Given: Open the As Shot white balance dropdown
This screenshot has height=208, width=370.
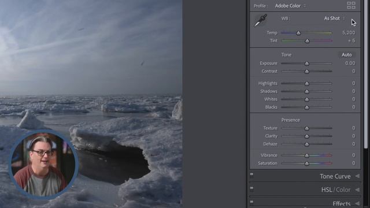Looking at the screenshot, I should click(x=334, y=18).
